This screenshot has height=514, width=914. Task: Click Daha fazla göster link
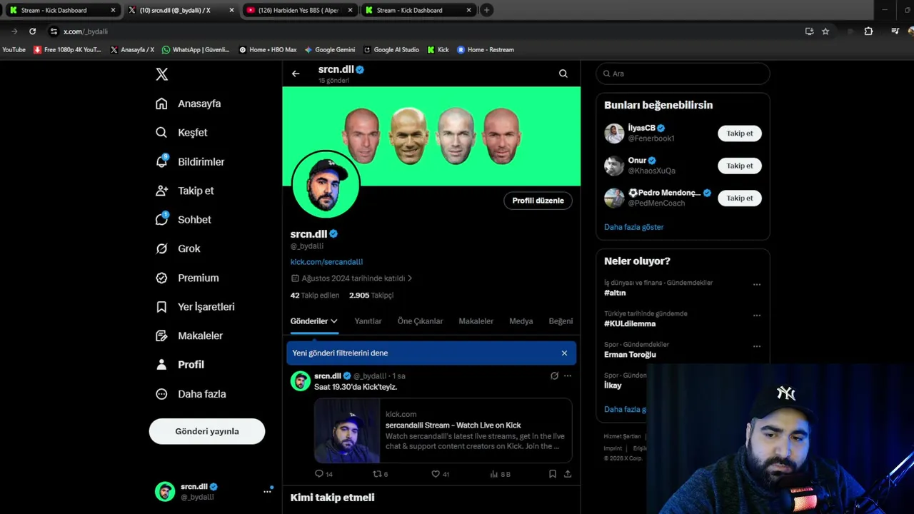tap(634, 227)
